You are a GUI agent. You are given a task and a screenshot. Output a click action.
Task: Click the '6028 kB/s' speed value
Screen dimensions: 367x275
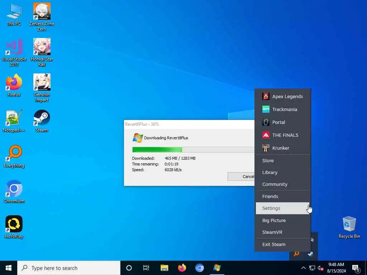click(173, 170)
